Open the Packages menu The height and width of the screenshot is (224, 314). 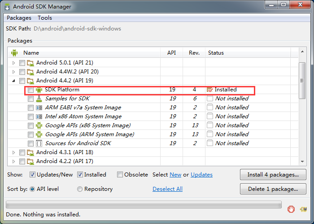tap(19, 18)
